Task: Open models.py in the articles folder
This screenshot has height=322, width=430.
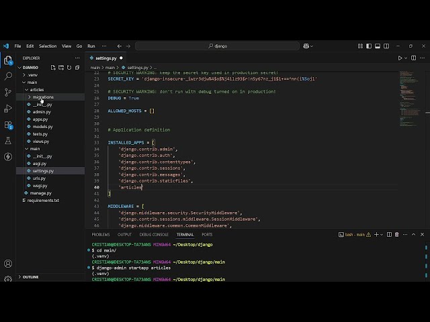Action: coord(42,127)
